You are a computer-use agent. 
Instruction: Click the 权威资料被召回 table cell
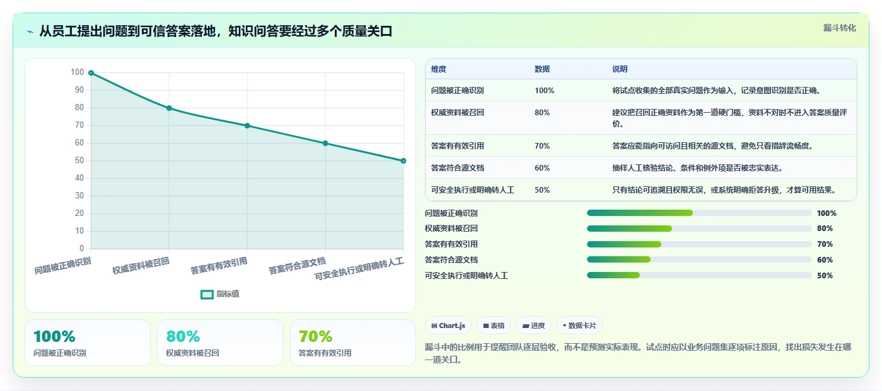pyautogui.click(x=458, y=113)
